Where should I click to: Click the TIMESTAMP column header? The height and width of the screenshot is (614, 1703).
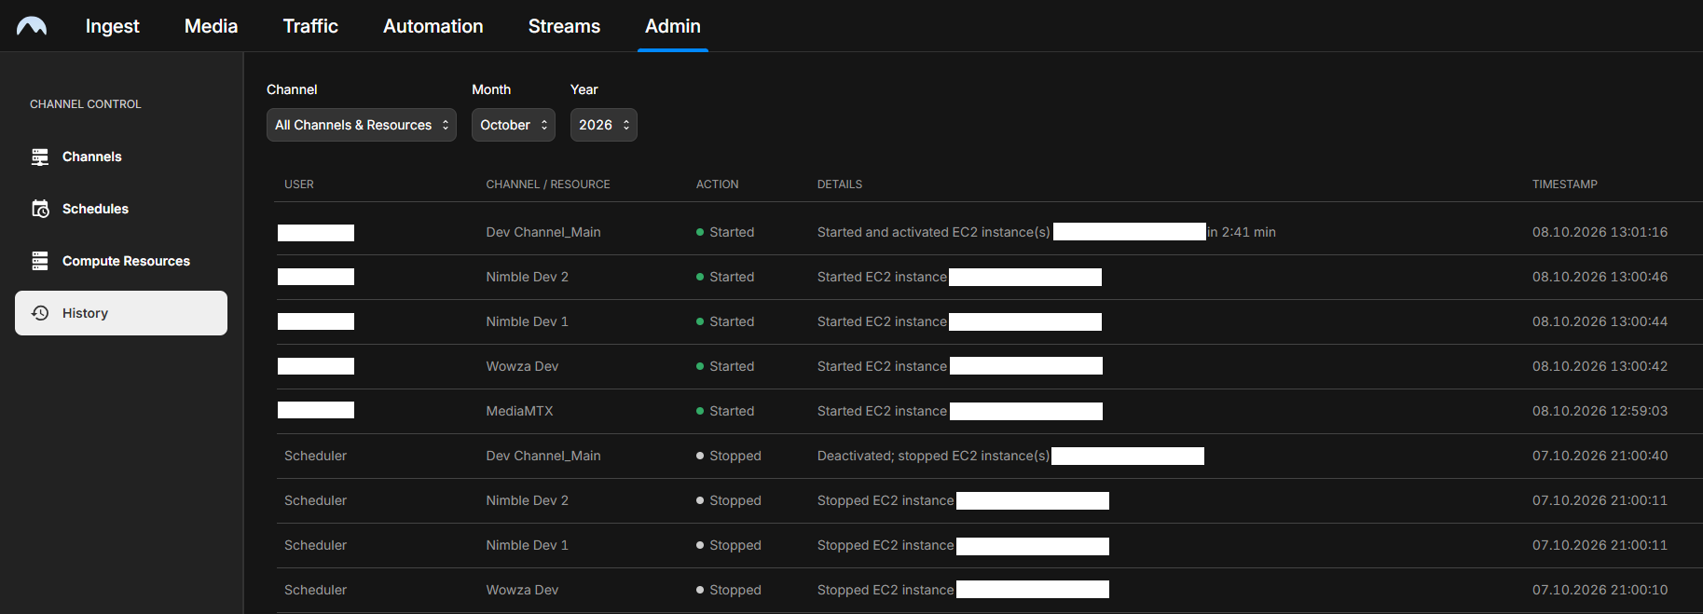(x=1565, y=184)
